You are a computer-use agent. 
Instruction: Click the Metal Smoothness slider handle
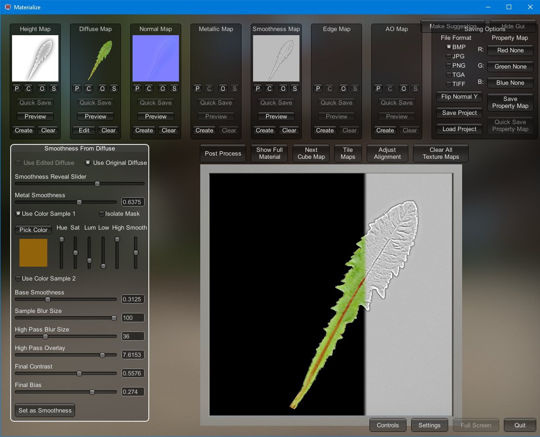click(79, 202)
